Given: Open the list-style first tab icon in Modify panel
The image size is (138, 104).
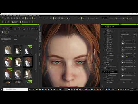Looking at the screenshot, I should point(102,27).
